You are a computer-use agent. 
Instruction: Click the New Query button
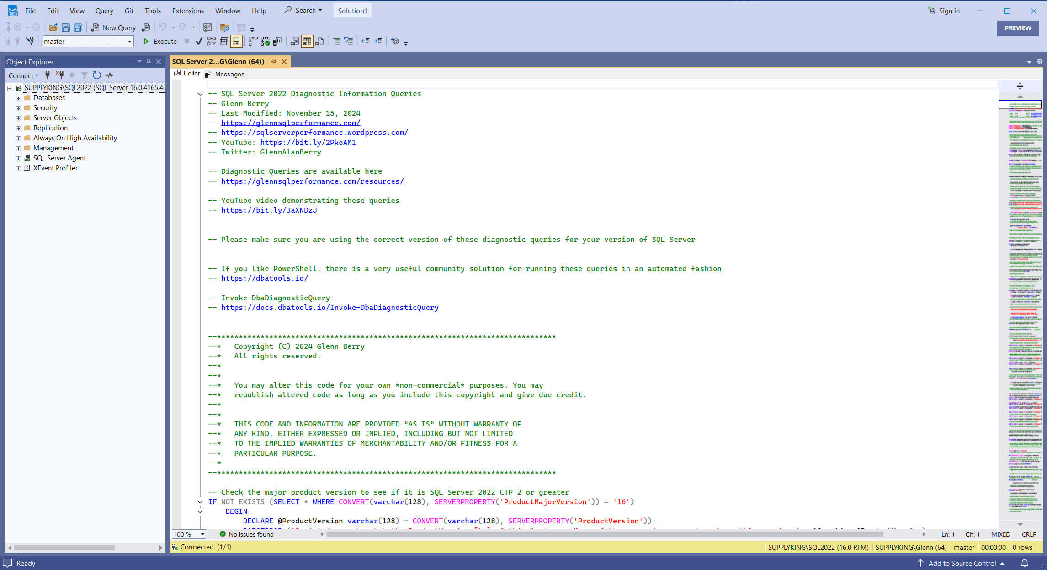(113, 27)
